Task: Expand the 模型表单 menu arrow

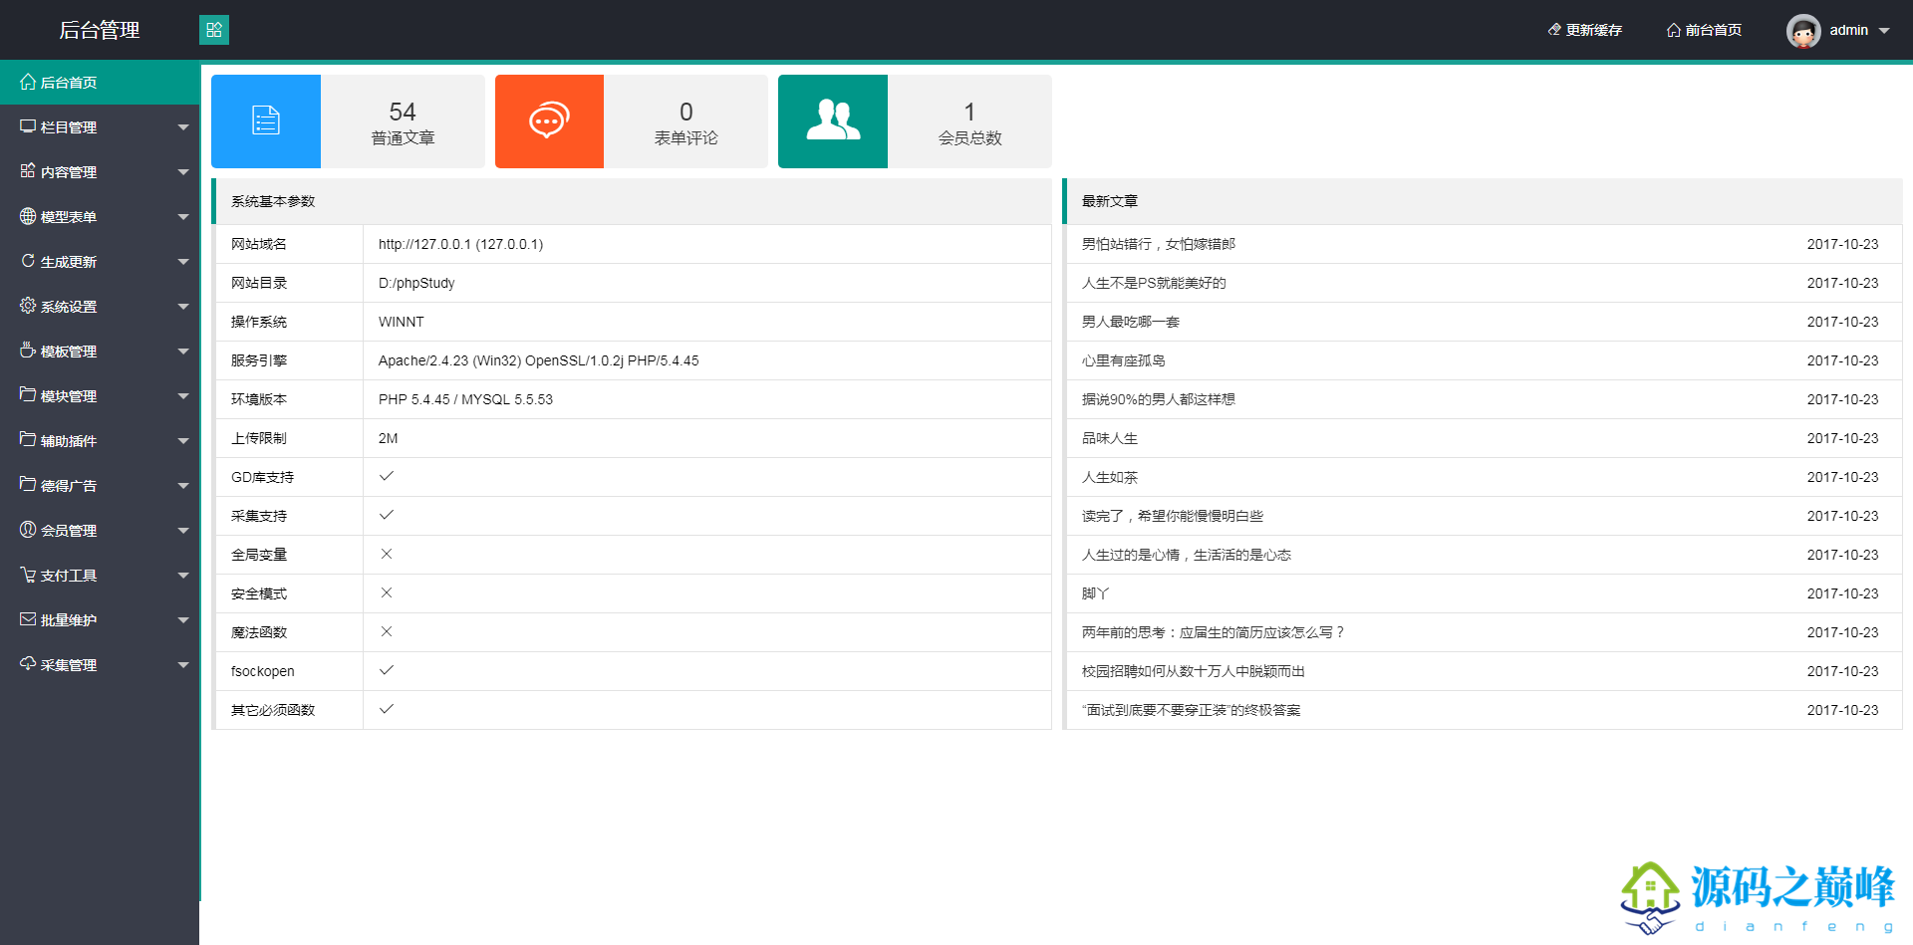Action: coord(183,217)
